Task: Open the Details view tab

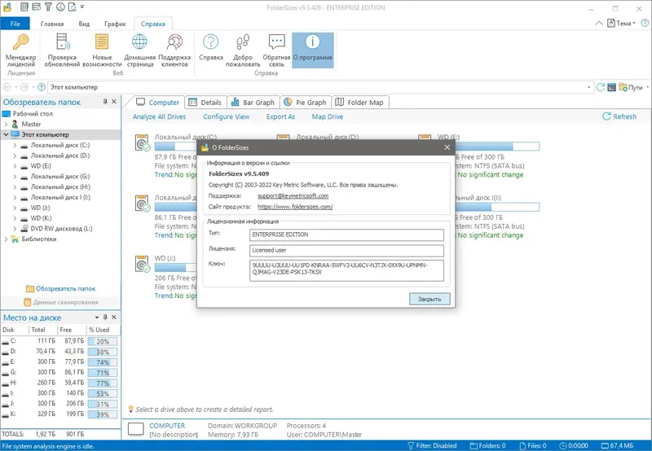Action: point(205,102)
